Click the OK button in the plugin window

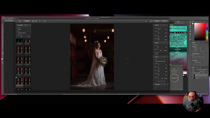coord(164,21)
